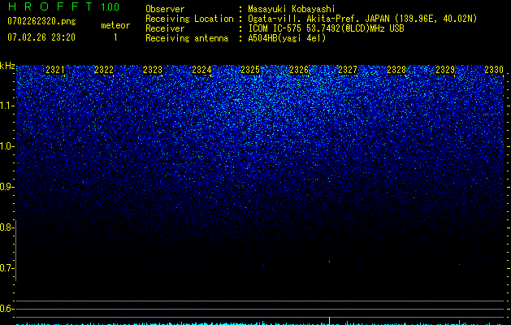The height and width of the screenshot is (325, 511).
Task: Select receiver text ICOM IC-575 53.7492 MHz USB
Action: tap(326, 28)
